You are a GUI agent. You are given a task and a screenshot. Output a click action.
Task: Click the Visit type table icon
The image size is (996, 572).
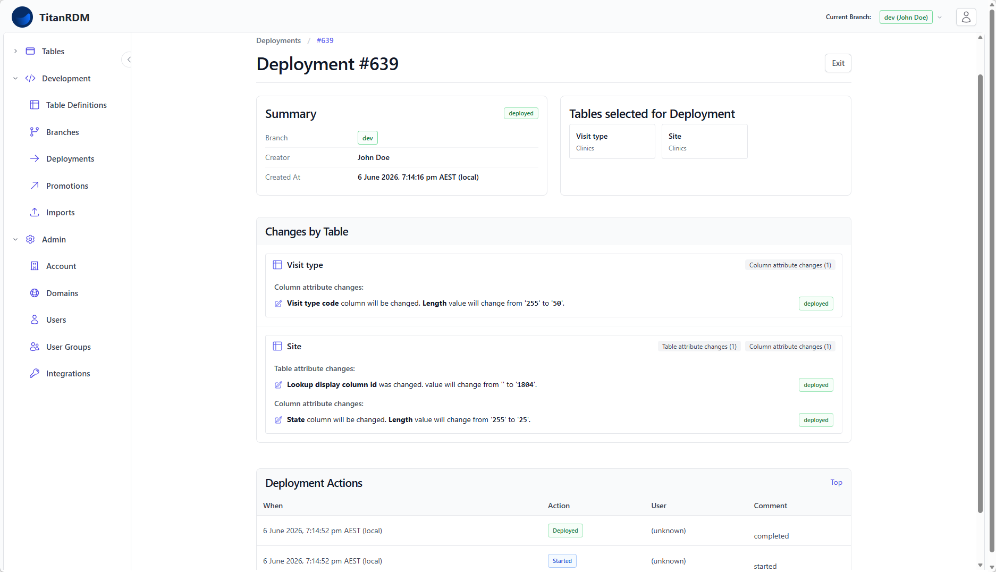277,265
